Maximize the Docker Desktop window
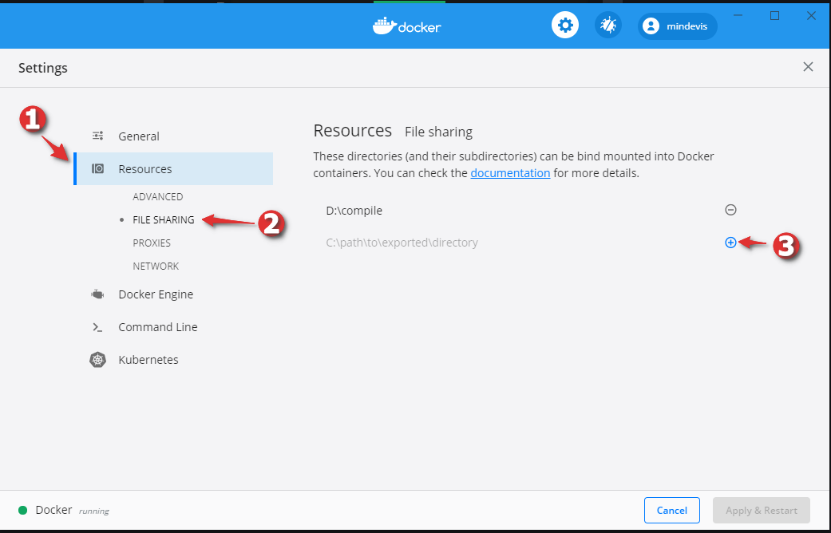 click(774, 16)
